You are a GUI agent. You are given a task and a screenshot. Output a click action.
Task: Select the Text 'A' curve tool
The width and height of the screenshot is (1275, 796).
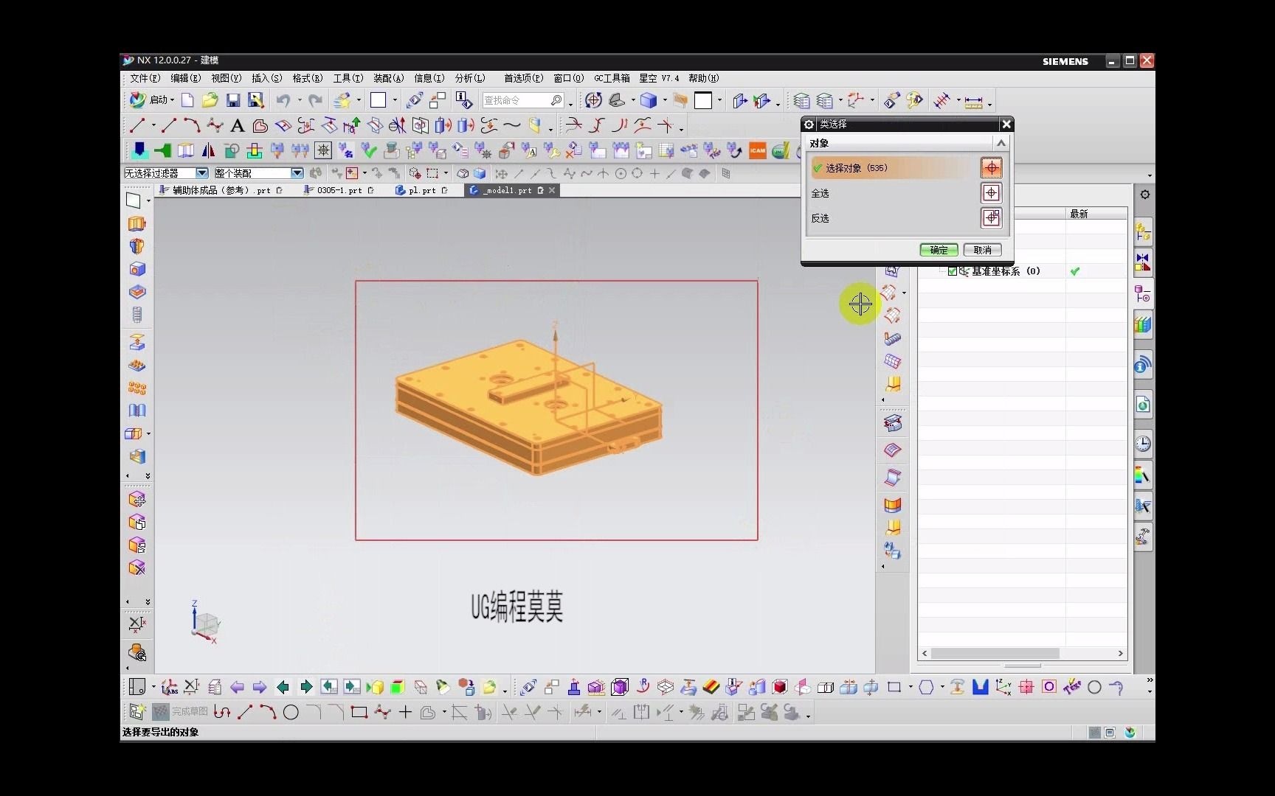238,126
